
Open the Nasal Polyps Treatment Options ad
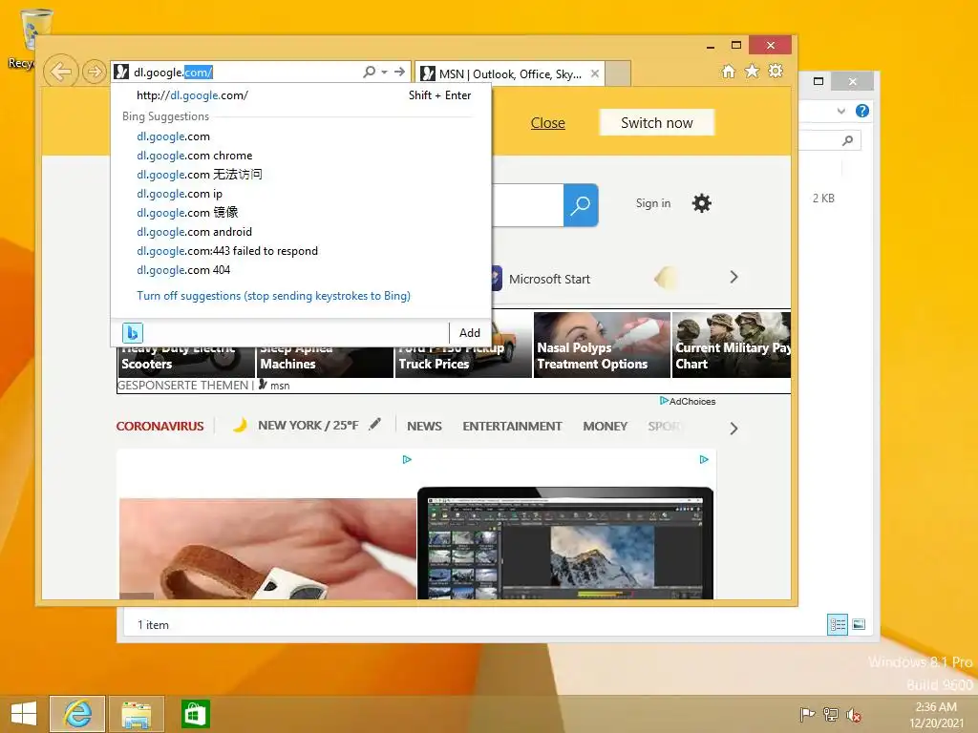click(602, 345)
